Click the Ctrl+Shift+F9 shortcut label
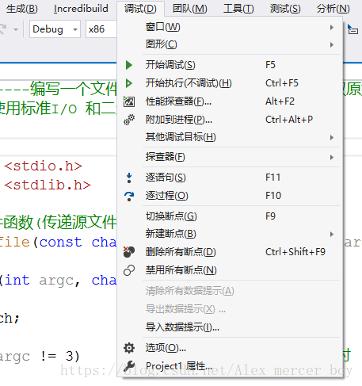Image resolution: width=362 pixels, height=386 pixels. pyautogui.click(x=295, y=252)
